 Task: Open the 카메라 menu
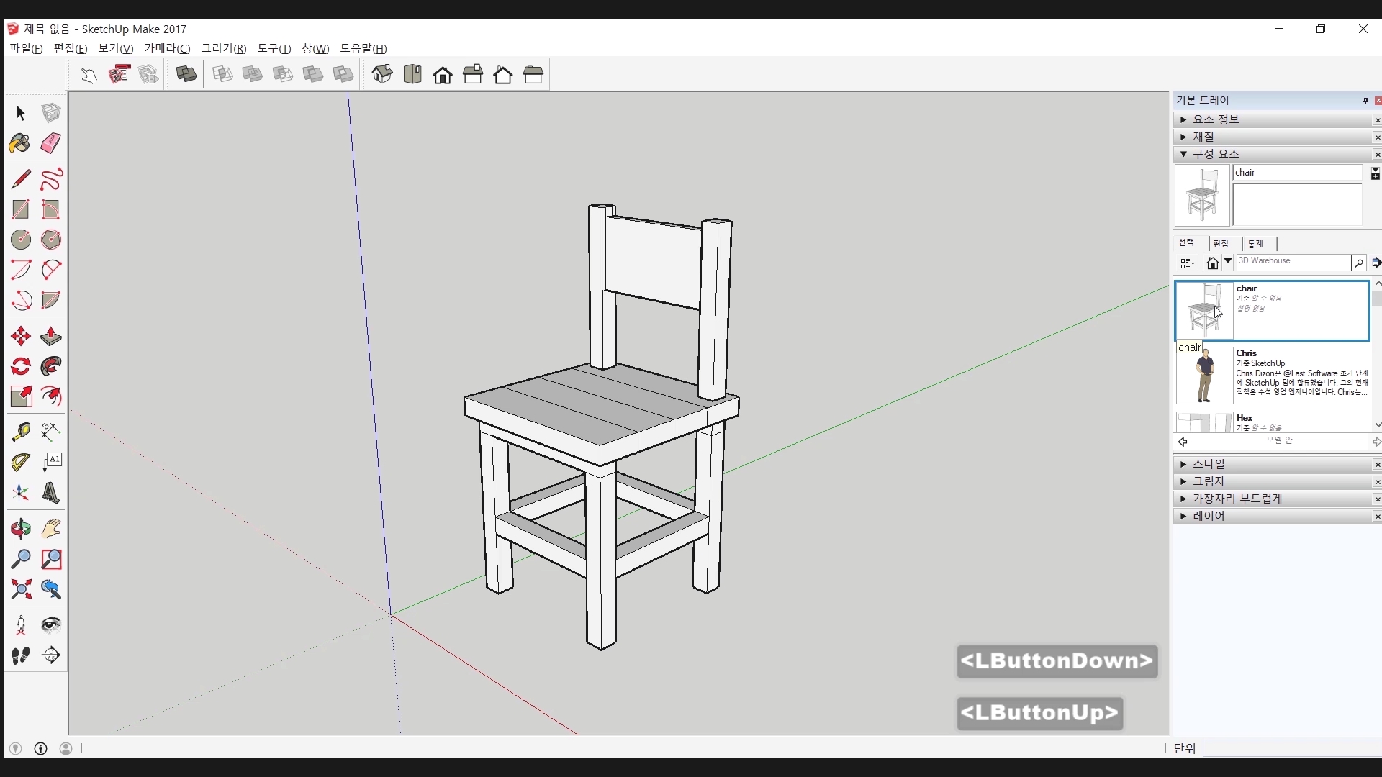pyautogui.click(x=166, y=48)
